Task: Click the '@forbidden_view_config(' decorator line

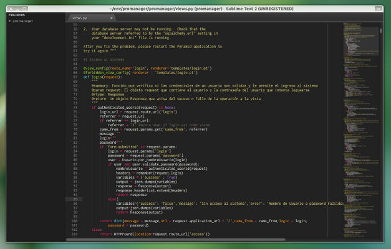Action: (140, 73)
